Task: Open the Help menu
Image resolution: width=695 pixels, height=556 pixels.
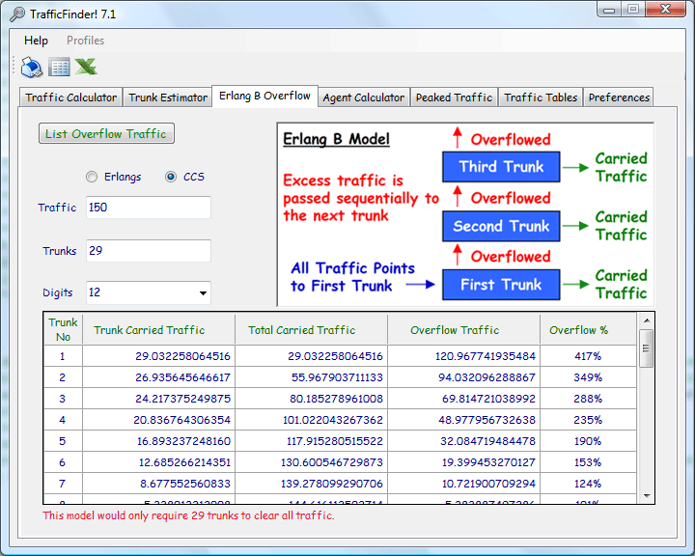Action: pyautogui.click(x=36, y=41)
